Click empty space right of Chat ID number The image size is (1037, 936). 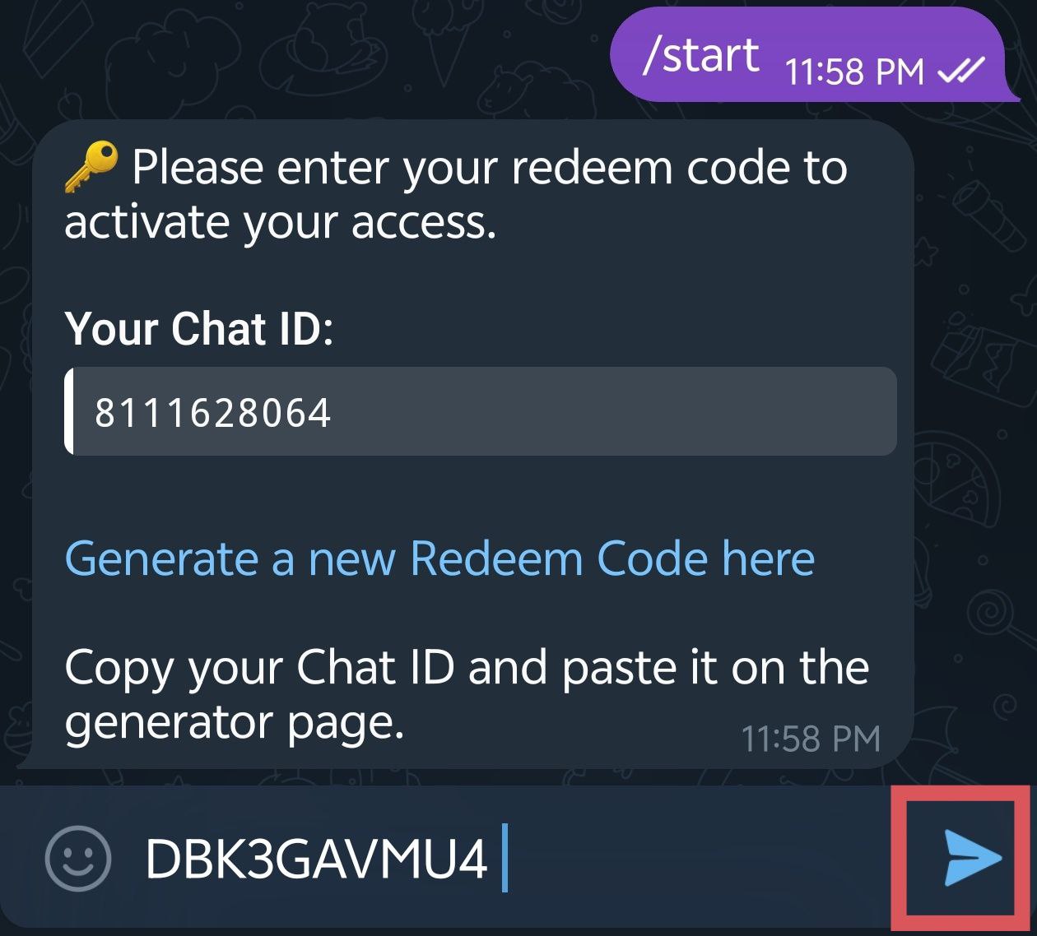click(x=613, y=411)
